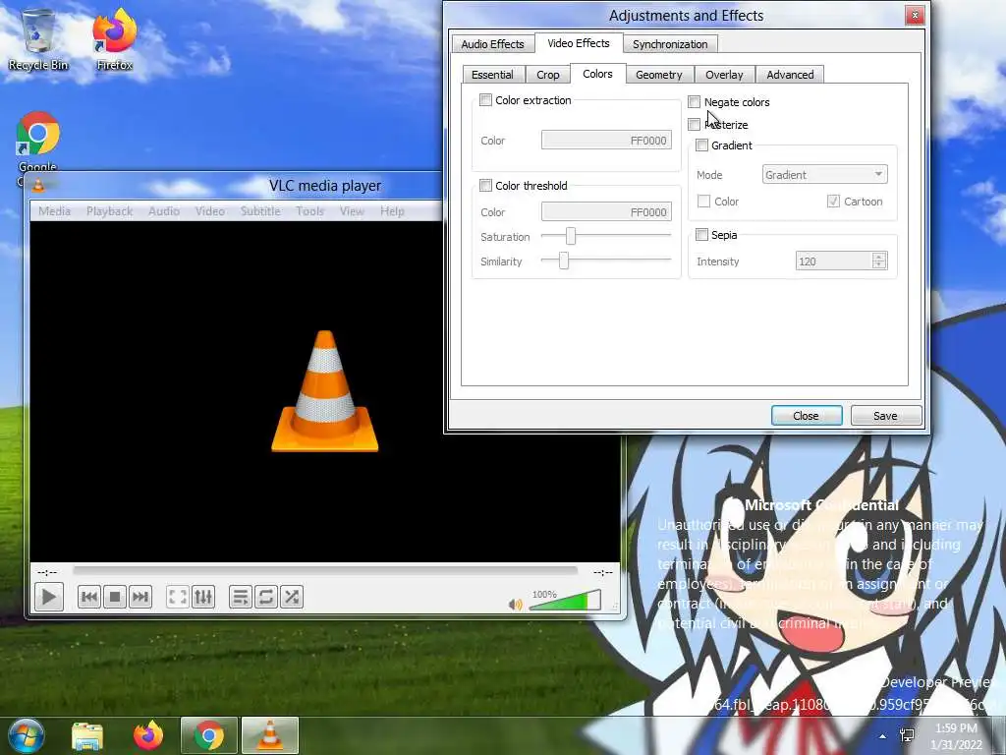Toggle the gradient Color checkbox
1006x755 pixels.
pyautogui.click(x=703, y=202)
